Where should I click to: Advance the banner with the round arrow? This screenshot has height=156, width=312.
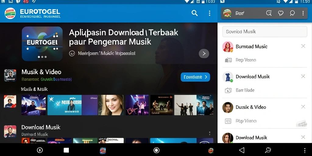click(x=204, y=54)
